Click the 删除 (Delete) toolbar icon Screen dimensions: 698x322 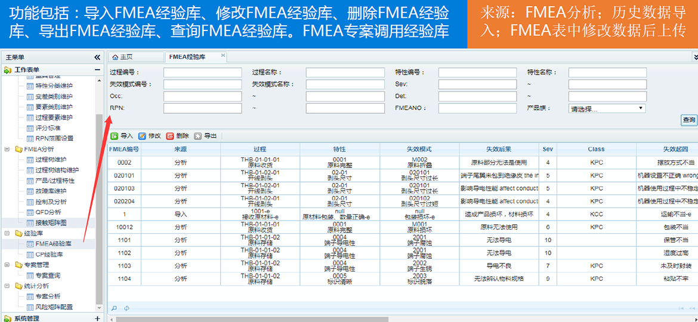[x=170, y=136]
